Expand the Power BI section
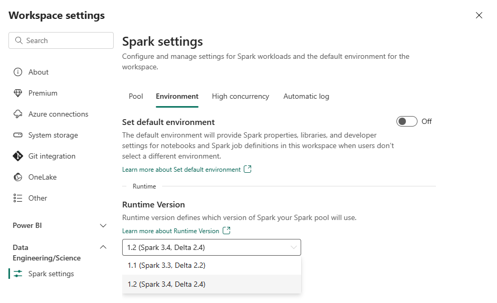The image size is (497, 303). coord(103,225)
